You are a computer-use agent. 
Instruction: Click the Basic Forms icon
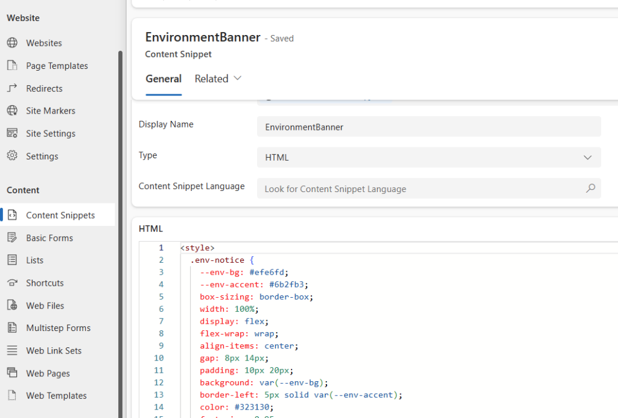pos(12,237)
